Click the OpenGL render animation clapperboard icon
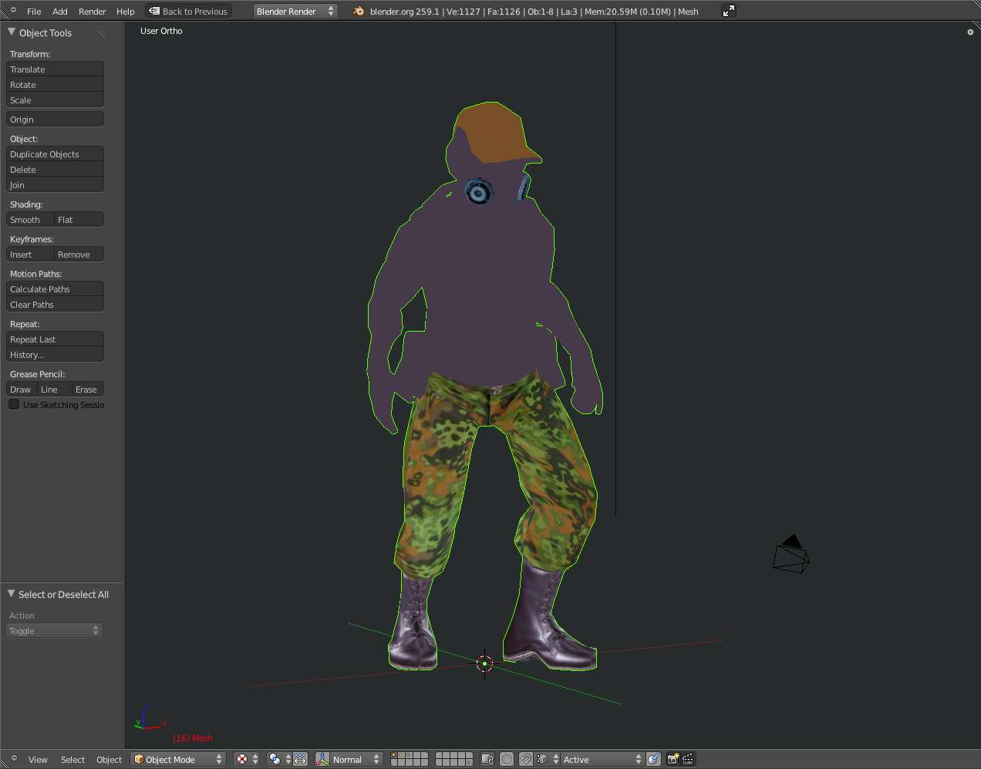 [x=688, y=759]
